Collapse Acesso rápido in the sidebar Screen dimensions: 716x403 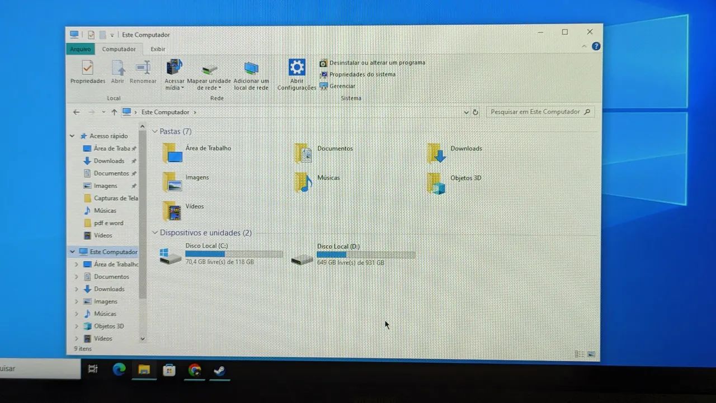[x=72, y=136]
